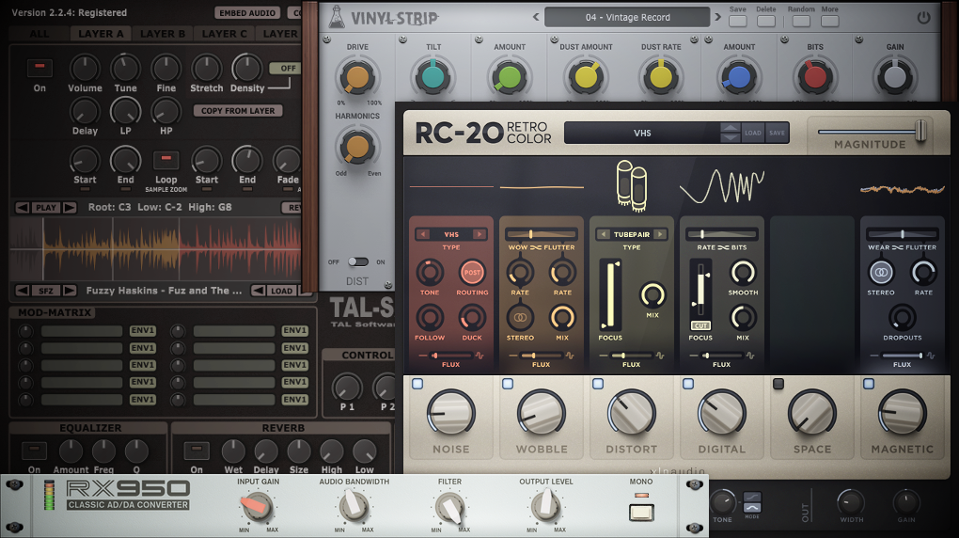Click the sampler LOAD sample button
Image resolution: width=959 pixels, height=538 pixels.
pyautogui.click(x=281, y=291)
